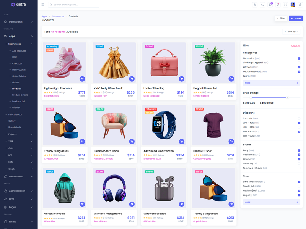306x229 pixels.
Task: Uncheck the Electronics category checkbox
Action: pyautogui.click(x=299, y=58)
